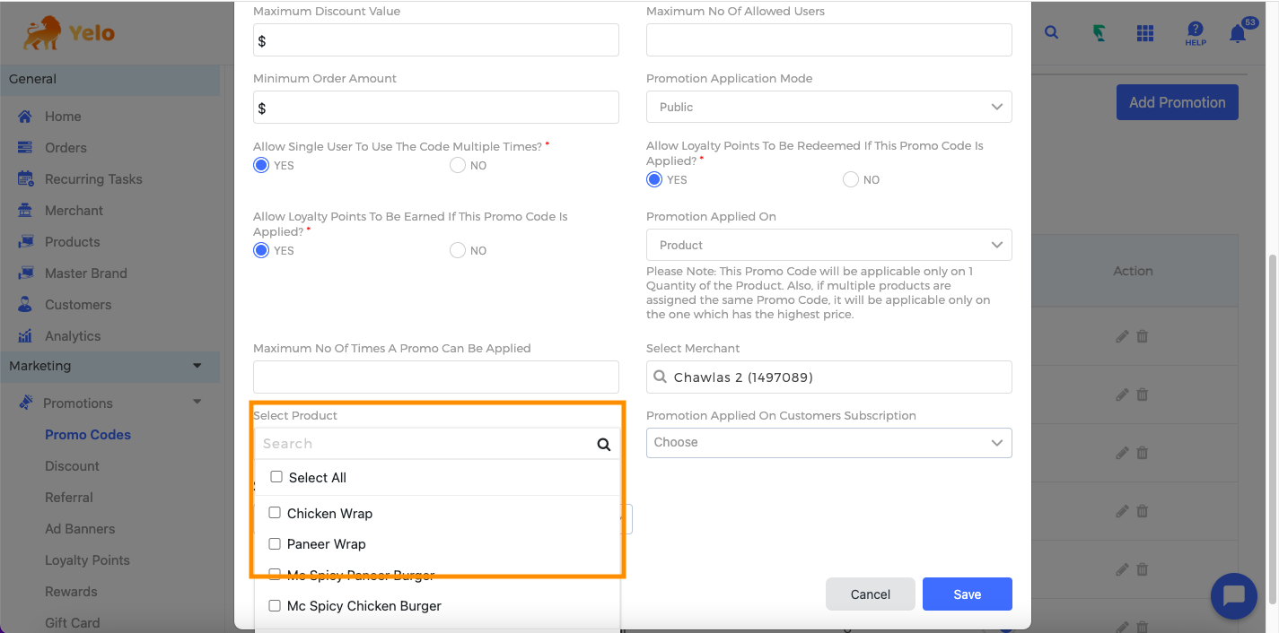Check the Chicken Wrap checkbox
The image size is (1279, 633).
pyautogui.click(x=276, y=513)
